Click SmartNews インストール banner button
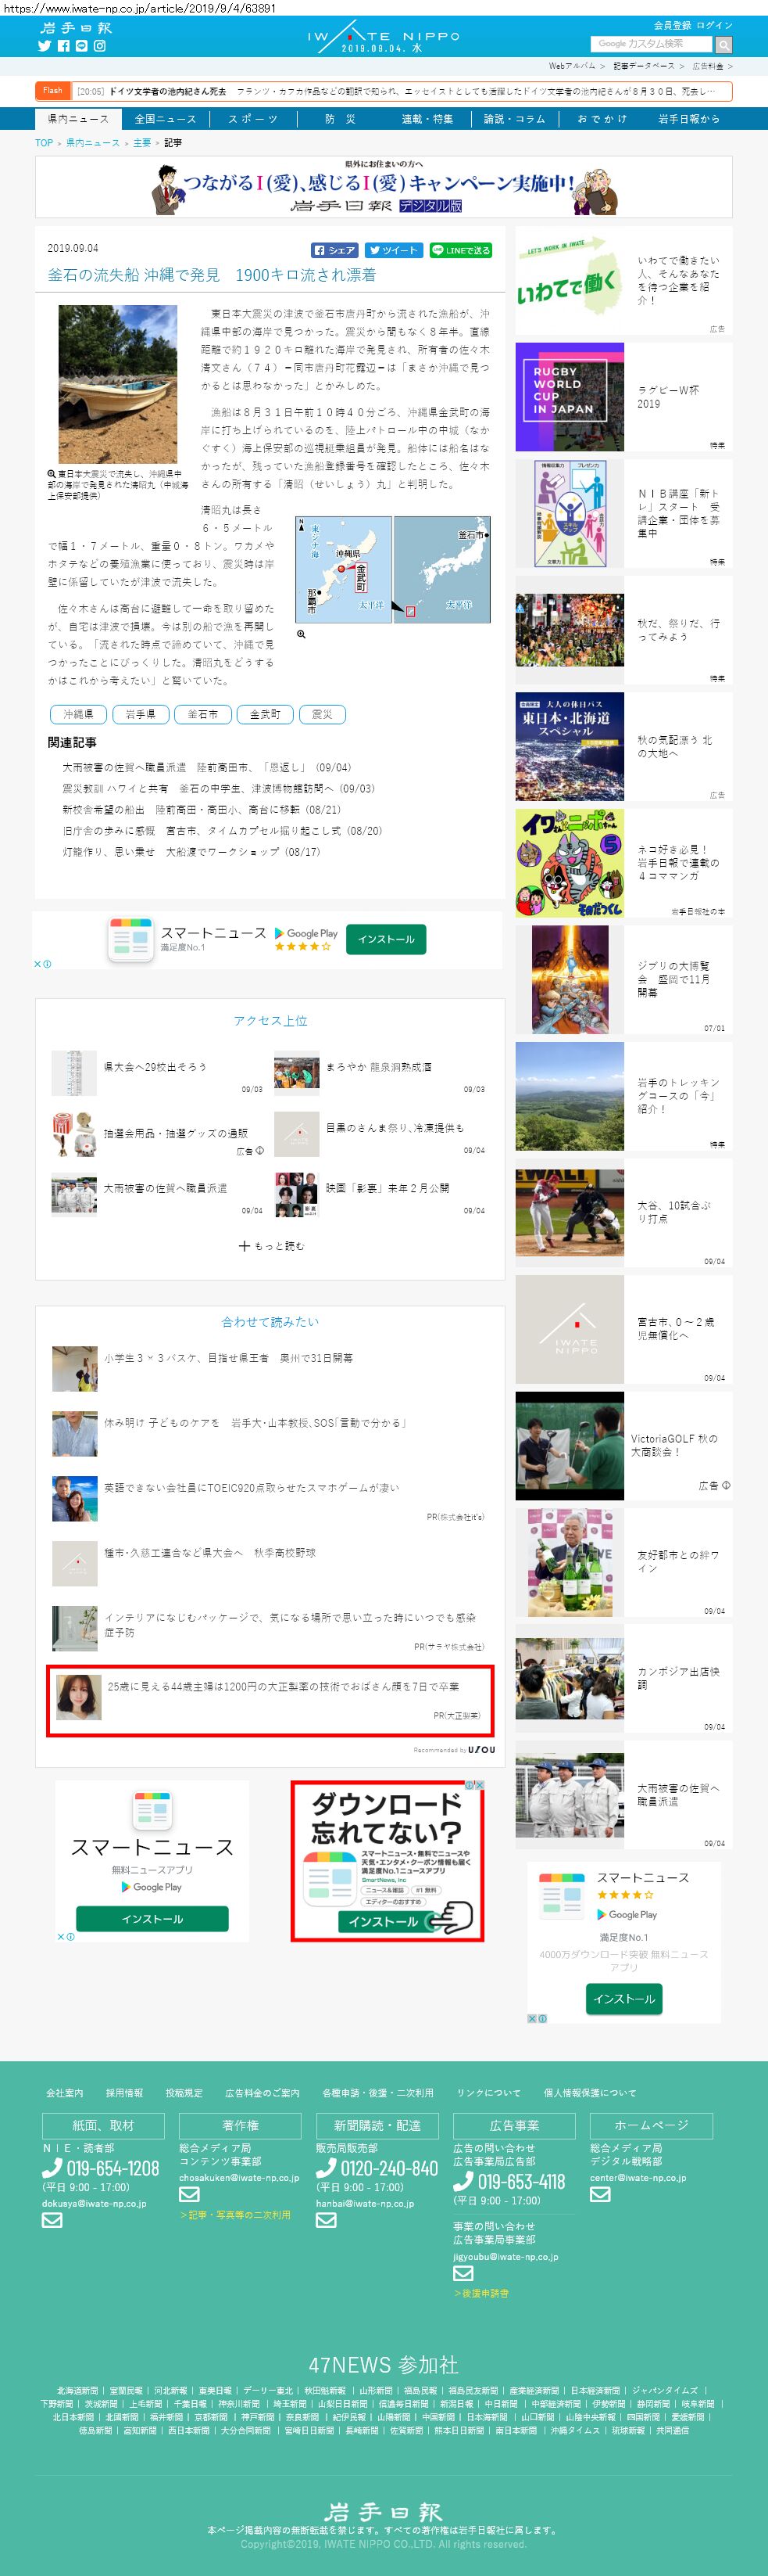768x2576 pixels. 387,939
